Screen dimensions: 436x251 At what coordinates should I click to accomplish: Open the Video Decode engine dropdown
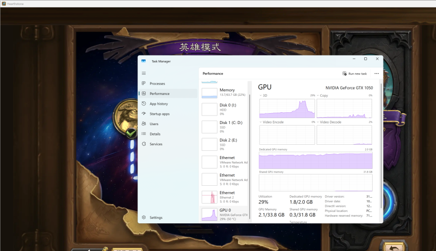tap(318, 122)
